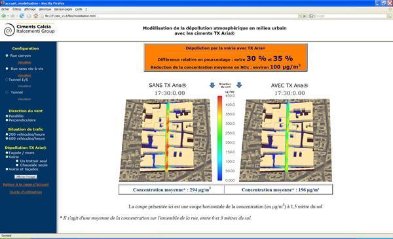Click inside the URL address field

coord(169,16)
